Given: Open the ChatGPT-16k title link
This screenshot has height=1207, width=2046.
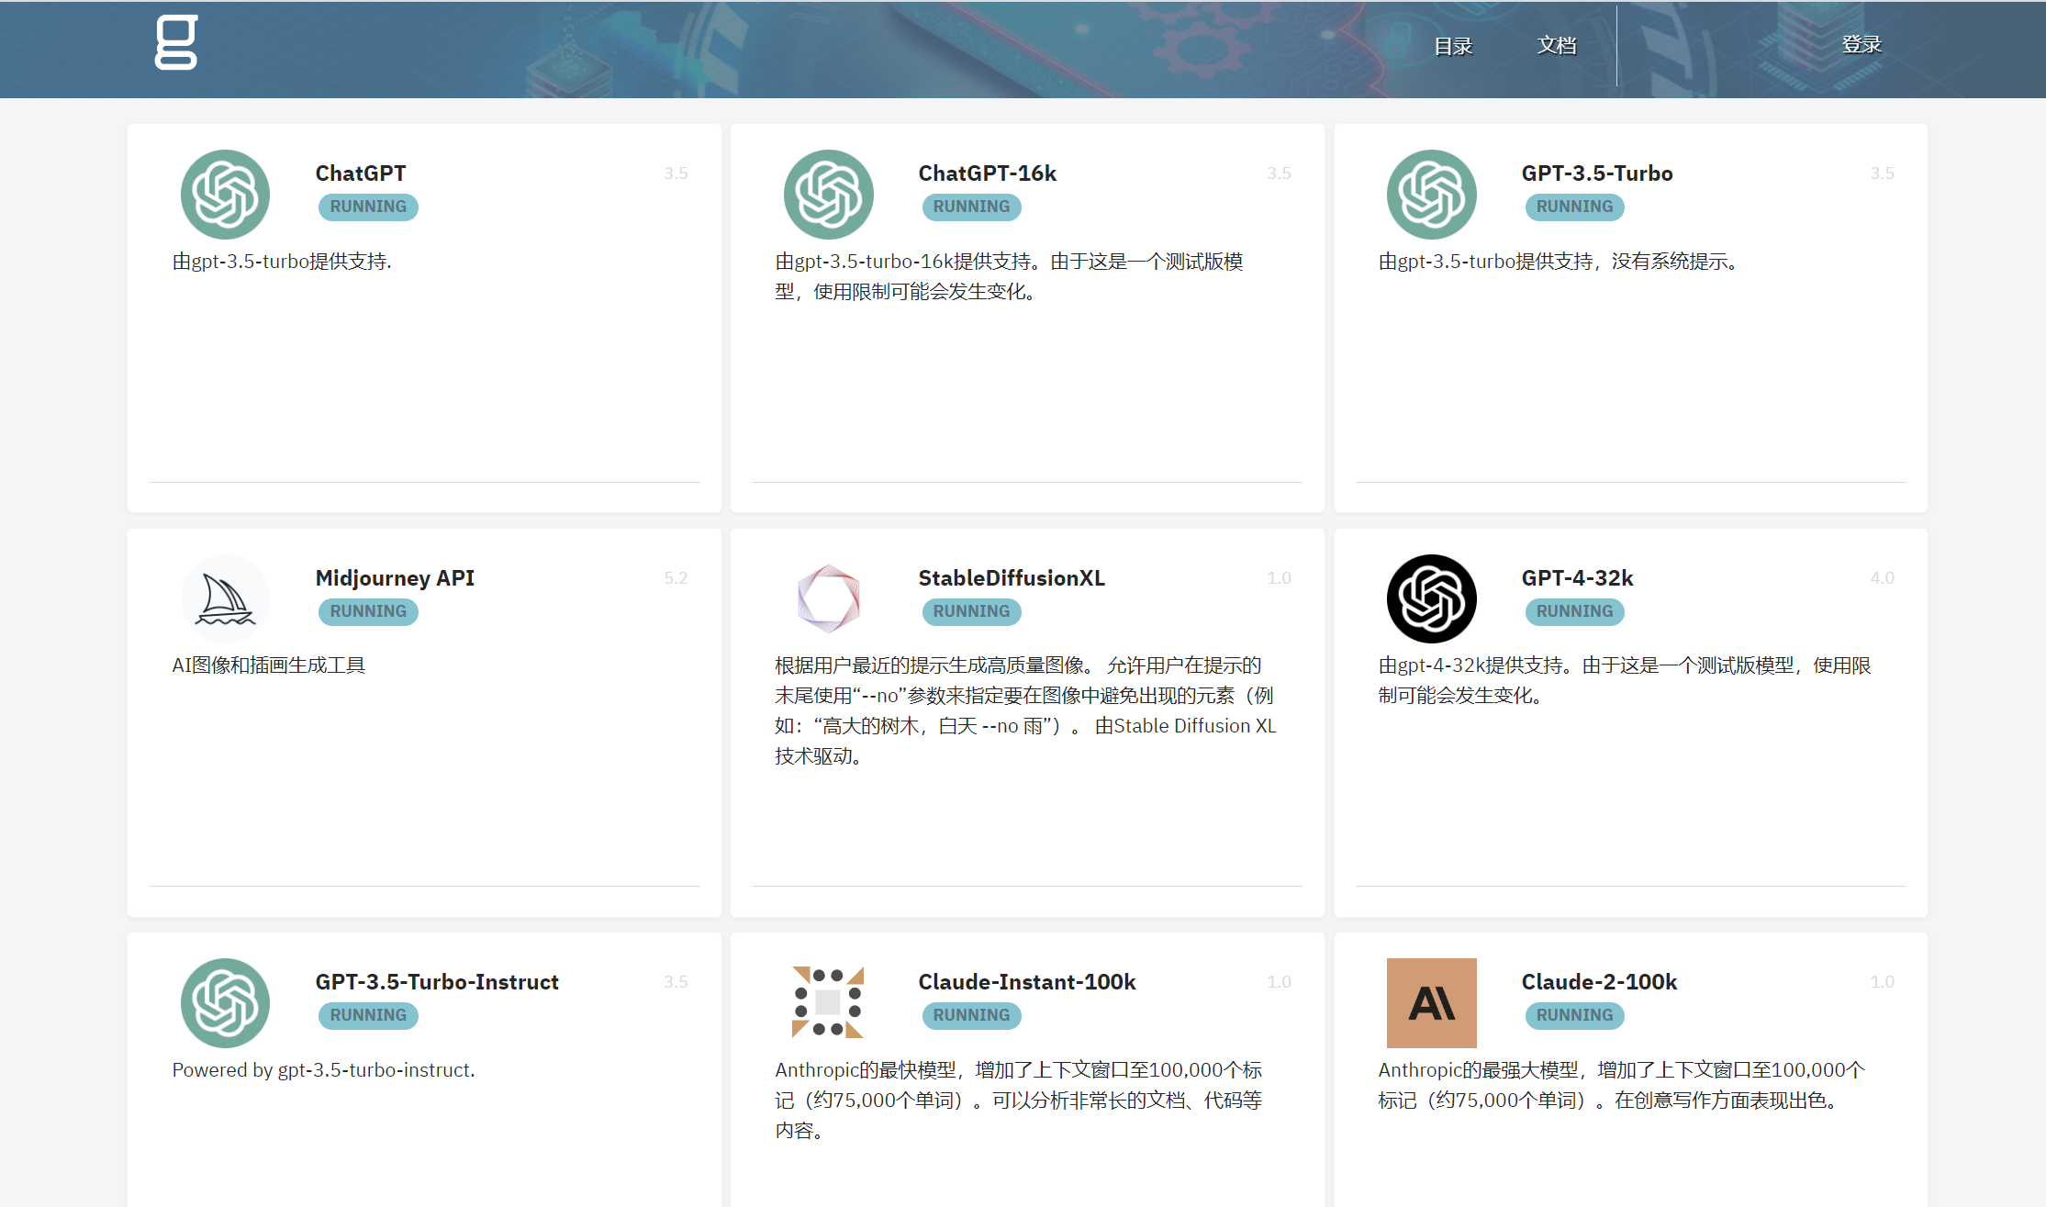Looking at the screenshot, I should [x=987, y=173].
